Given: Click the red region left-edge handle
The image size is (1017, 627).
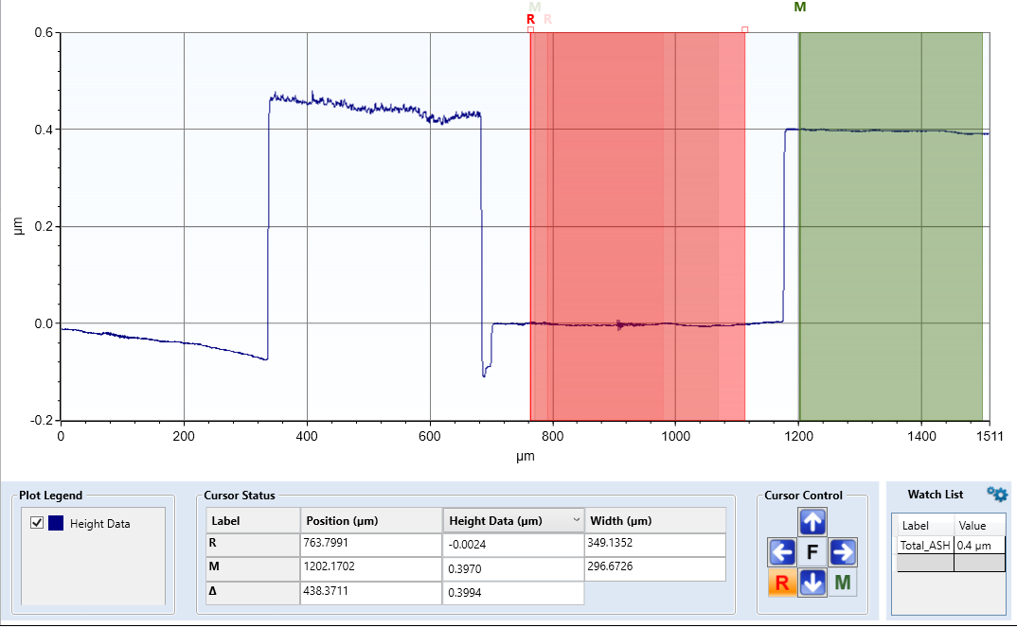Looking at the screenshot, I should click(x=530, y=30).
